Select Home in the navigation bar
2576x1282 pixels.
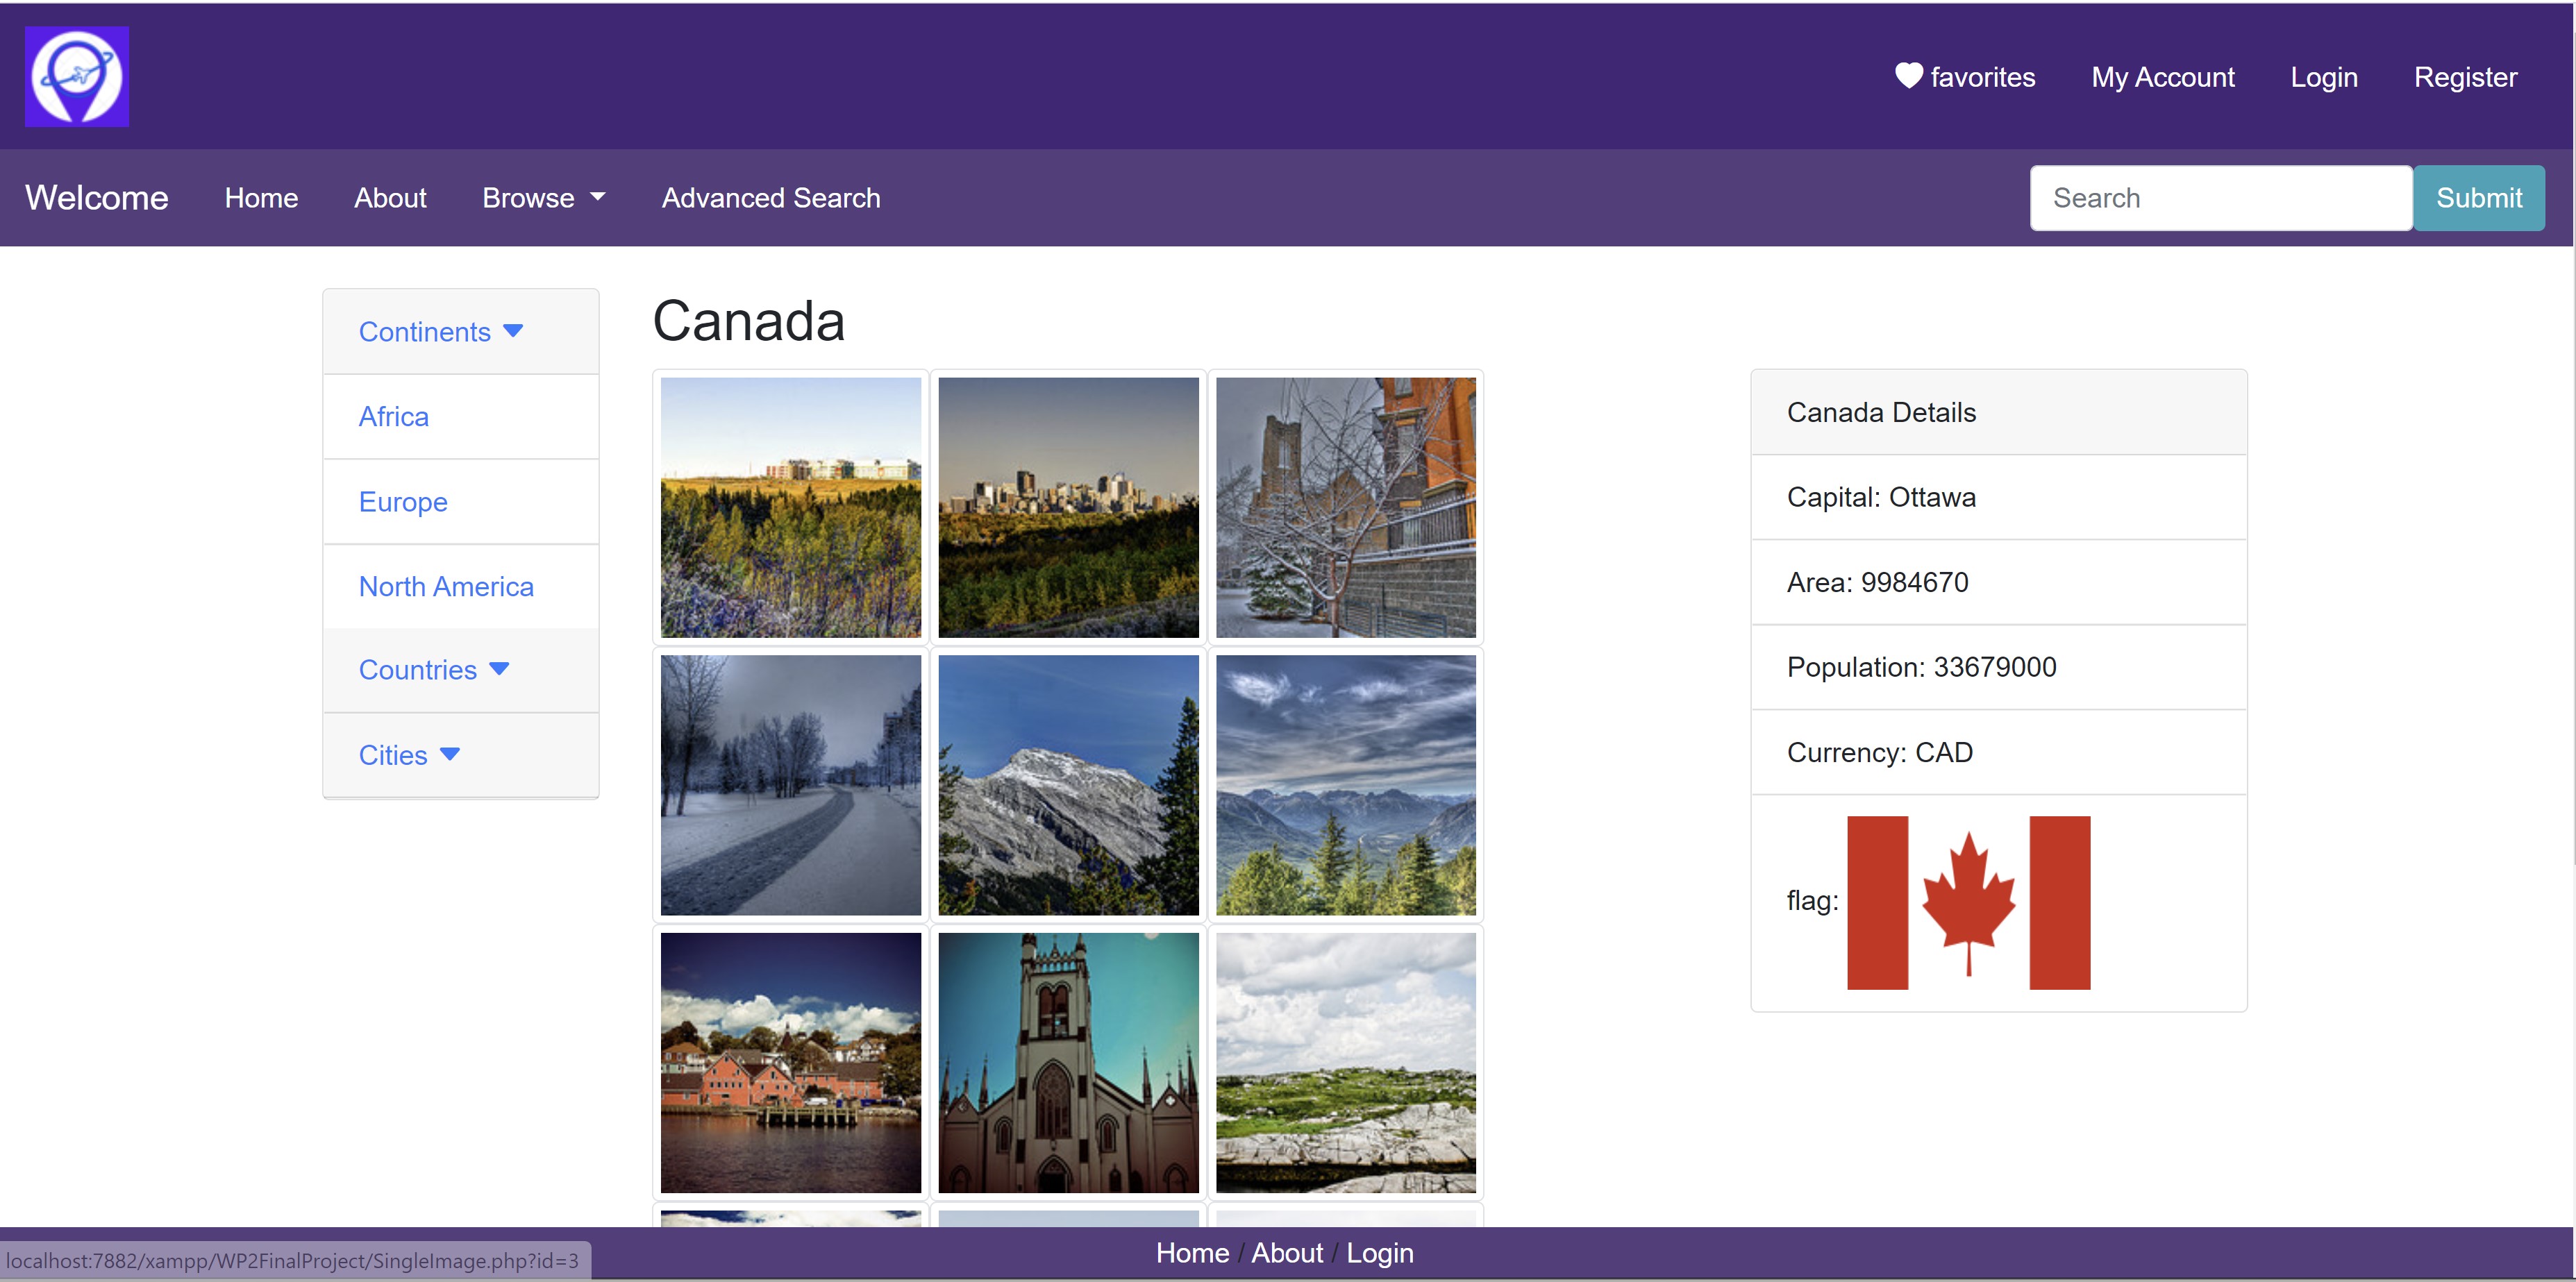tap(261, 198)
